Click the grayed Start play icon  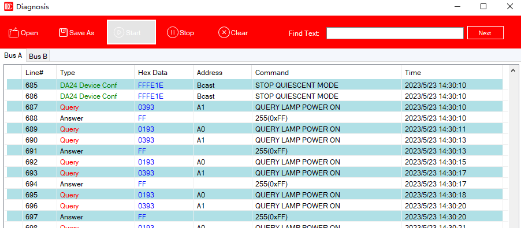point(119,32)
